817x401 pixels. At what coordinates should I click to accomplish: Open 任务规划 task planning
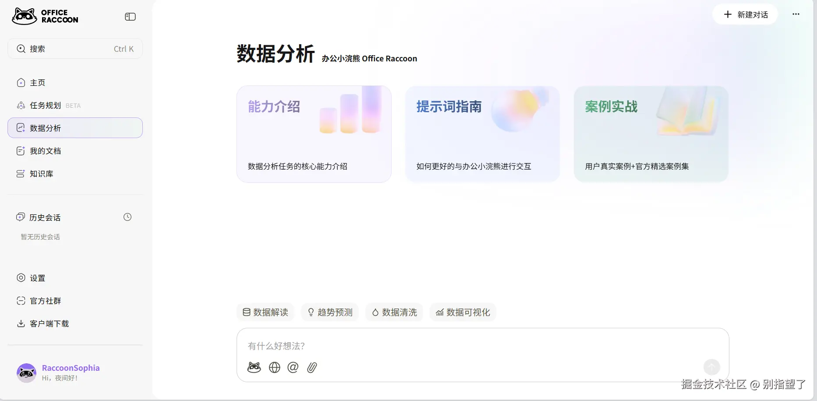75,106
